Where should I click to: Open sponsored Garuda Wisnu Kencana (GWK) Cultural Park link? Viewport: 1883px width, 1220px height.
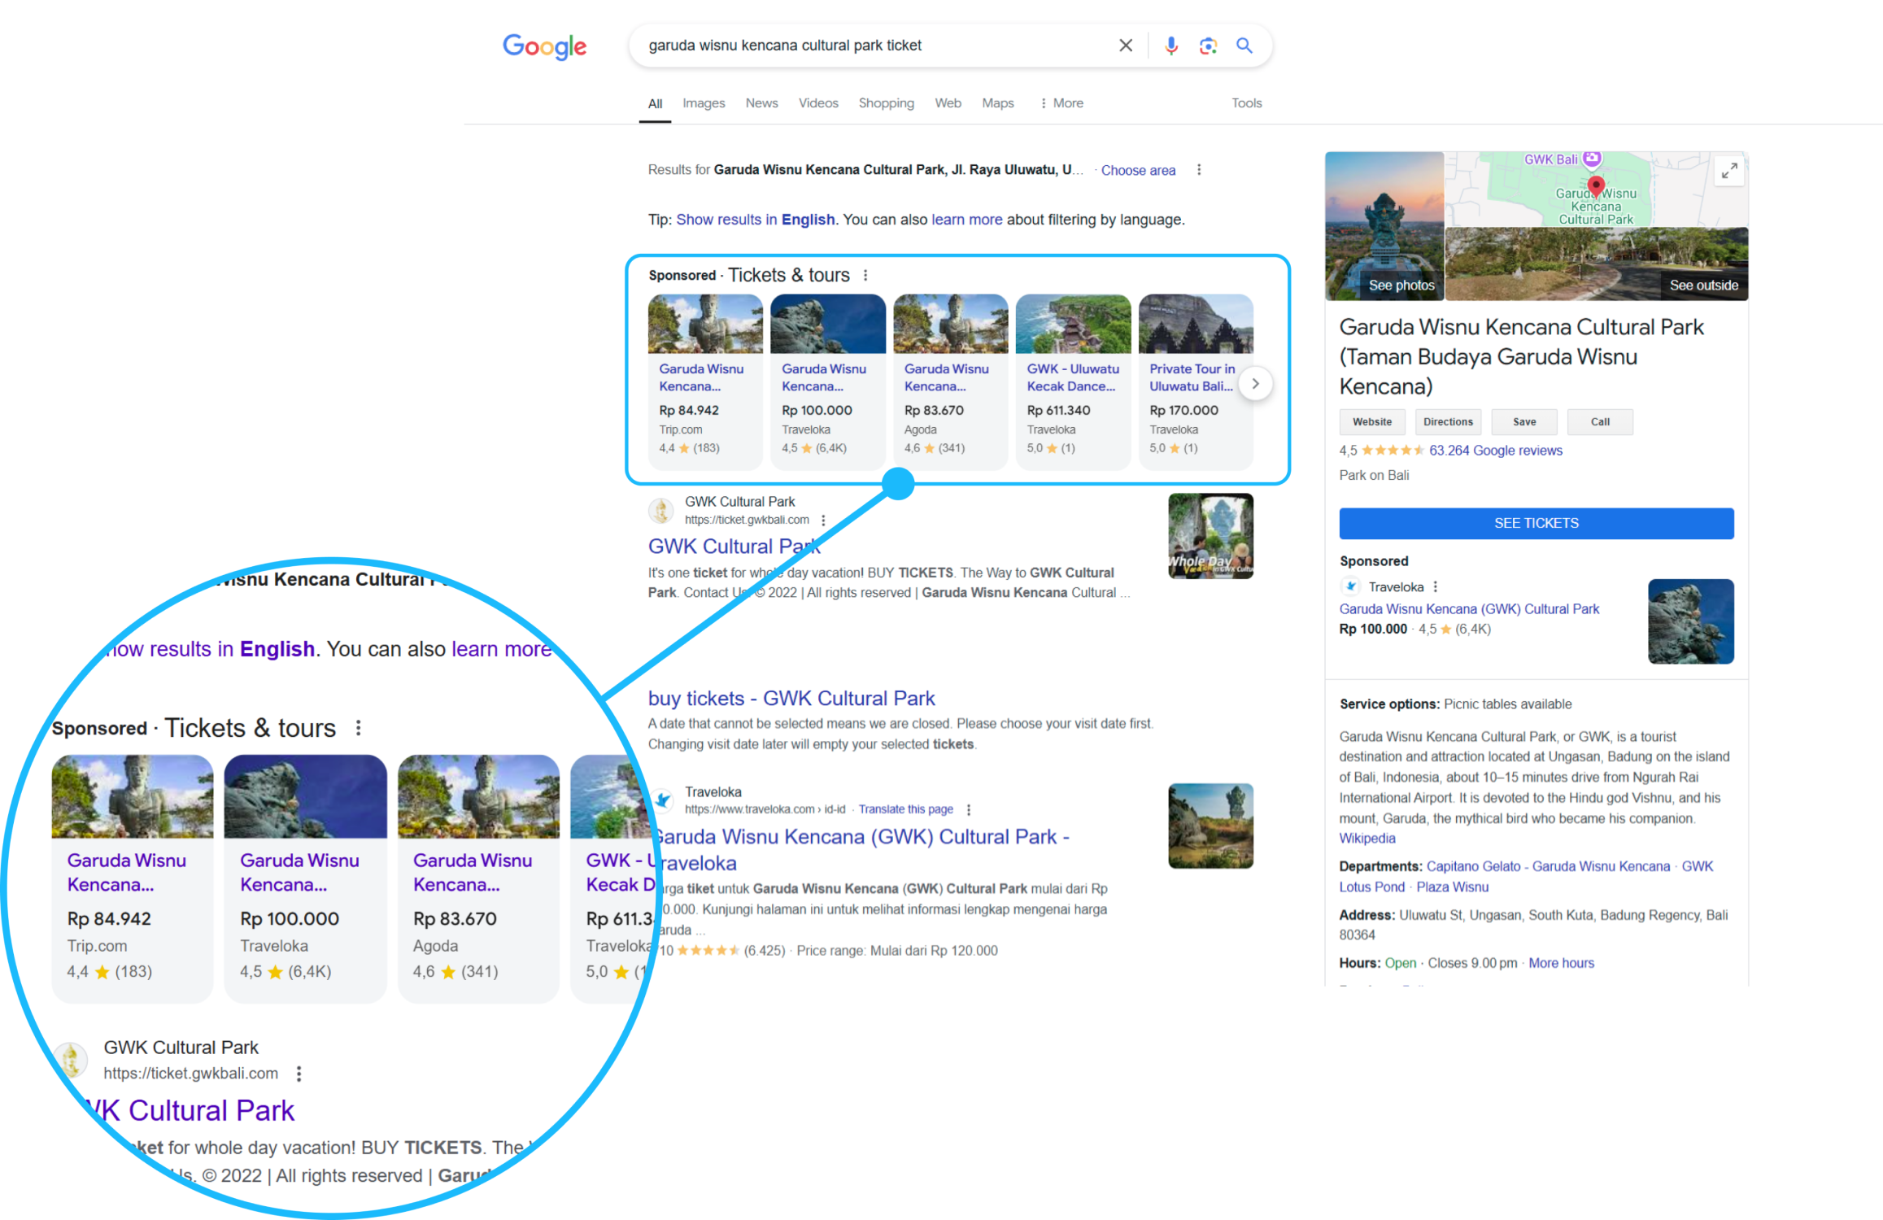(x=1469, y=608)
